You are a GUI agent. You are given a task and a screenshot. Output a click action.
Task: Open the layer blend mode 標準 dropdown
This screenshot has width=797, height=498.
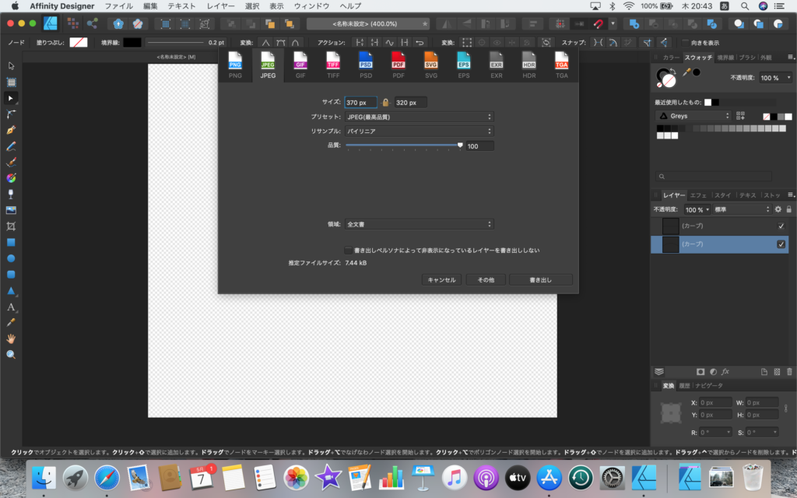(742, 209)
